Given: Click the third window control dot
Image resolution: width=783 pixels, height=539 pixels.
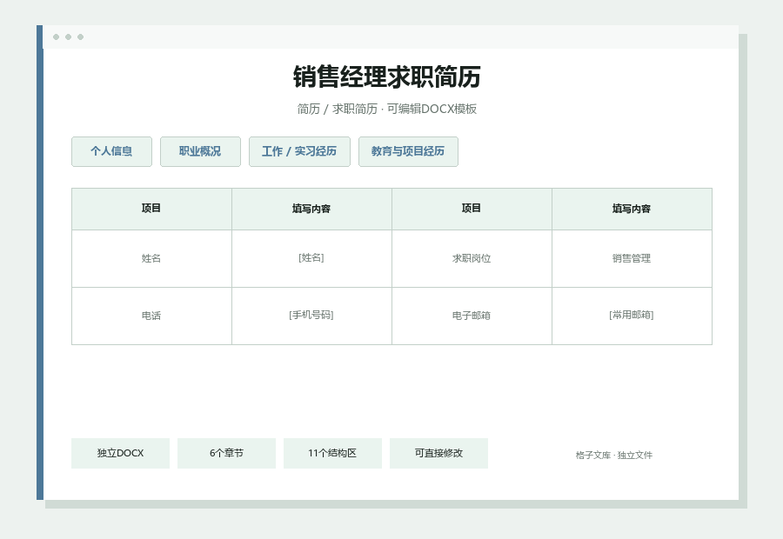Looking at the screenshot, I should click(x=80, y=37).
